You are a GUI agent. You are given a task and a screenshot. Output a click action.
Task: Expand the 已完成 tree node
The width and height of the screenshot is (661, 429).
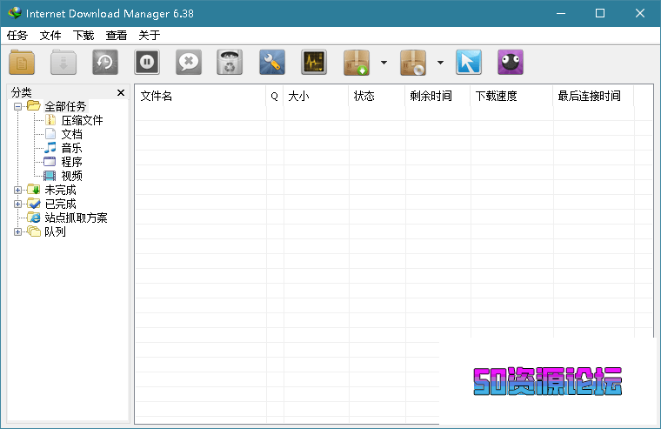click(17, 204)
